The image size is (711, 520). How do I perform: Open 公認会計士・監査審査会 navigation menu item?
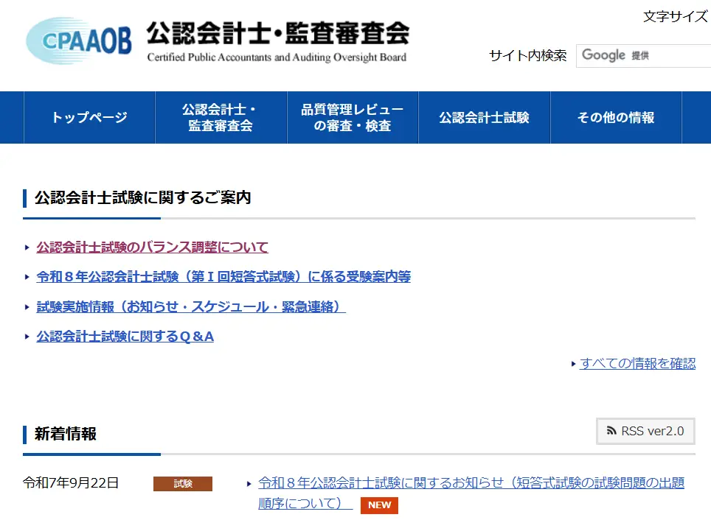point(221,118)
